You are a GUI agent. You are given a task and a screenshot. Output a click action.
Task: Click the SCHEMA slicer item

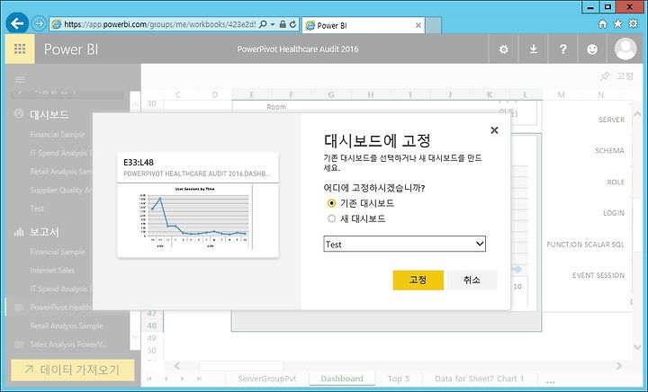(x=609, y=151)
